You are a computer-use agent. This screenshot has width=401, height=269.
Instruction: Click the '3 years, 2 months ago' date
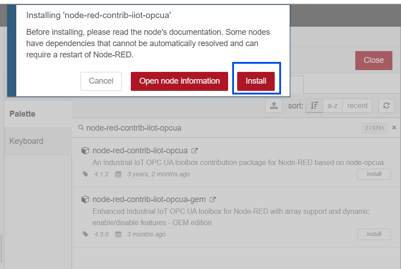(158, 174)
